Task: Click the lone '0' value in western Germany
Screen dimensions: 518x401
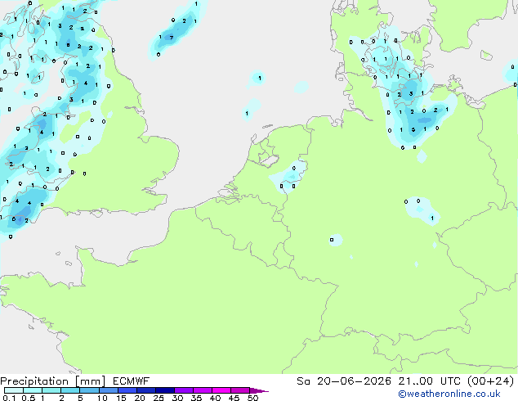Action: pyautogui.click(x=332, y=240)
